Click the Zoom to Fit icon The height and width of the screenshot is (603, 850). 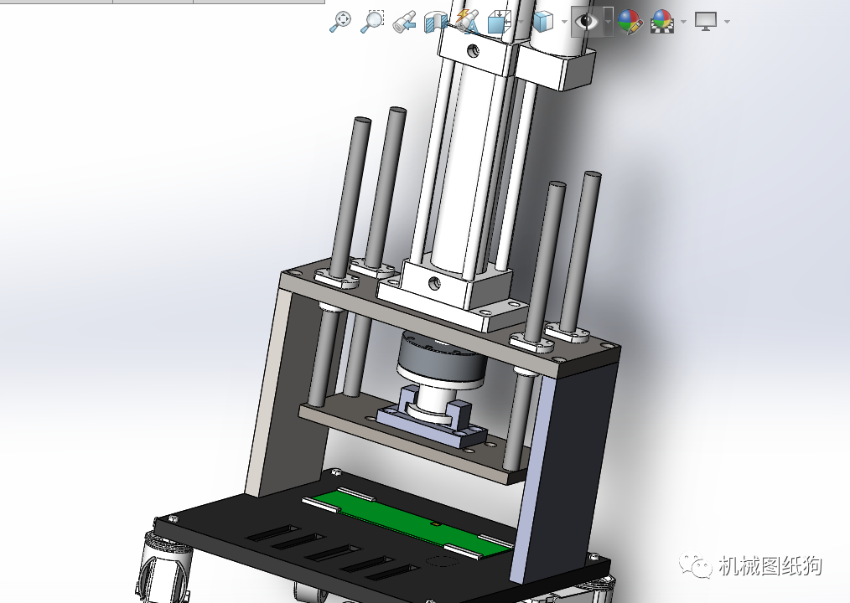340,22
